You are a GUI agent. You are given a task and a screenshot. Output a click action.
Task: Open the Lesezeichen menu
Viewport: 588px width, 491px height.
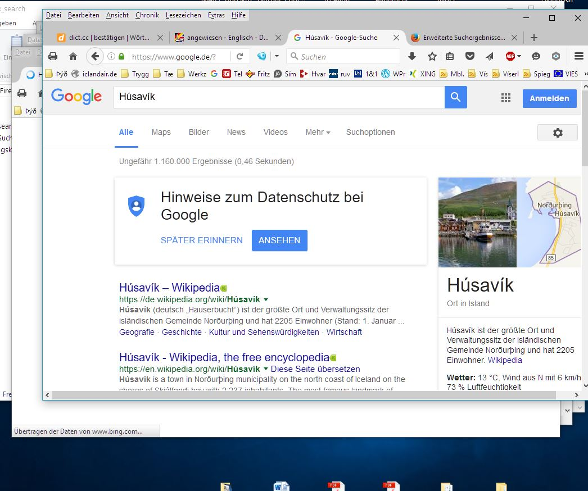183,15
